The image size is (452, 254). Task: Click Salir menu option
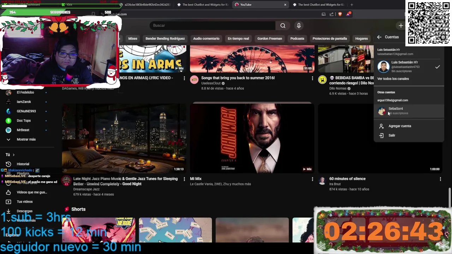[x=409, y=135]
